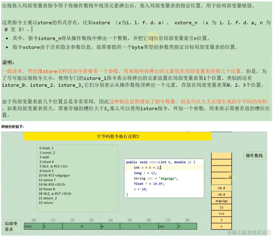
Task: Click the '[4]' index label
Action: pyautogui.click(x=111, y=220)
